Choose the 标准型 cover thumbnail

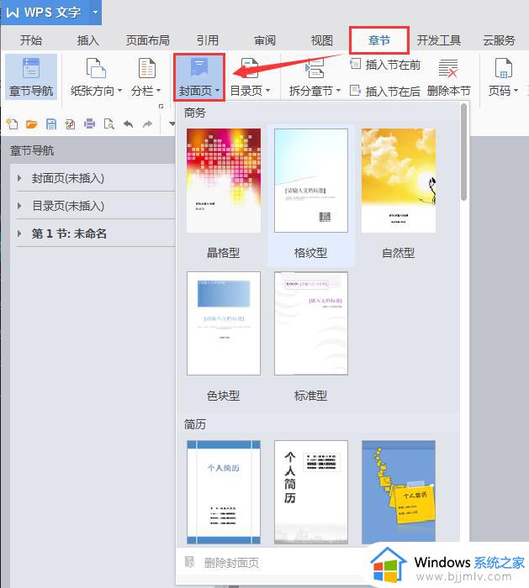[311, 323]
